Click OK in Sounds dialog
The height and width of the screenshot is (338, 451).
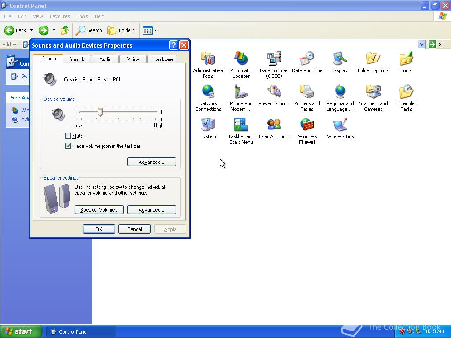pos(99,229)
